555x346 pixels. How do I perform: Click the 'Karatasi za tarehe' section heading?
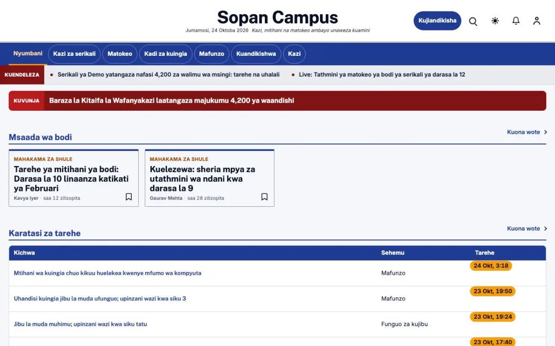point(44,233)
